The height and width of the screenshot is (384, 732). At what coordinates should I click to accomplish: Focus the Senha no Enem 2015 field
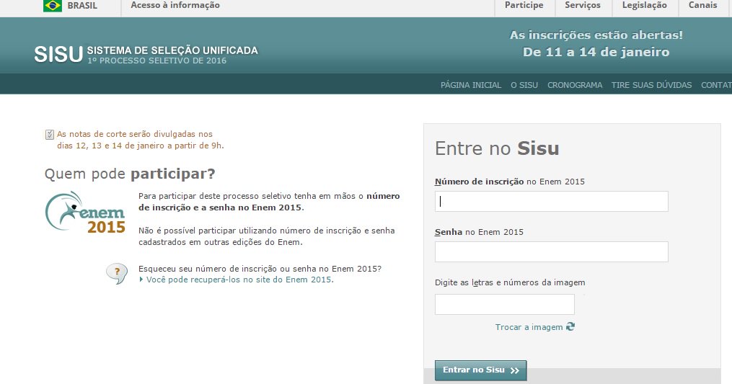(x=551, y=251)
